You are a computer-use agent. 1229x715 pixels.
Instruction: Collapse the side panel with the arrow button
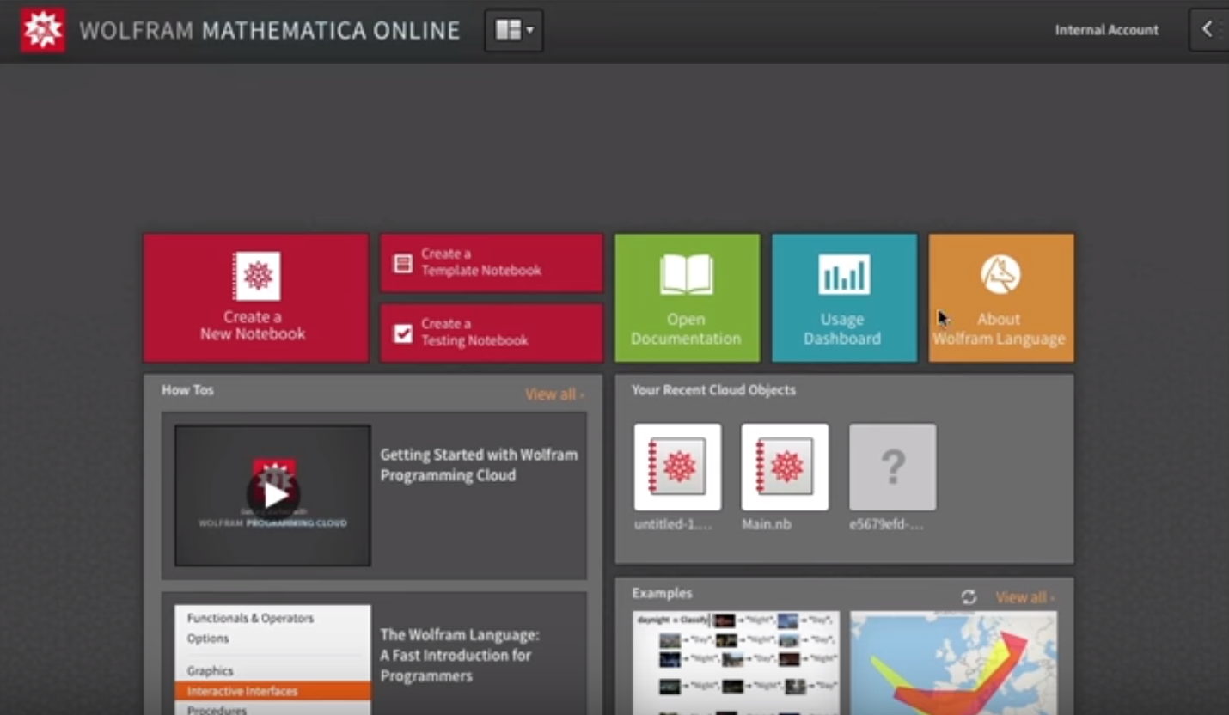1208,30
